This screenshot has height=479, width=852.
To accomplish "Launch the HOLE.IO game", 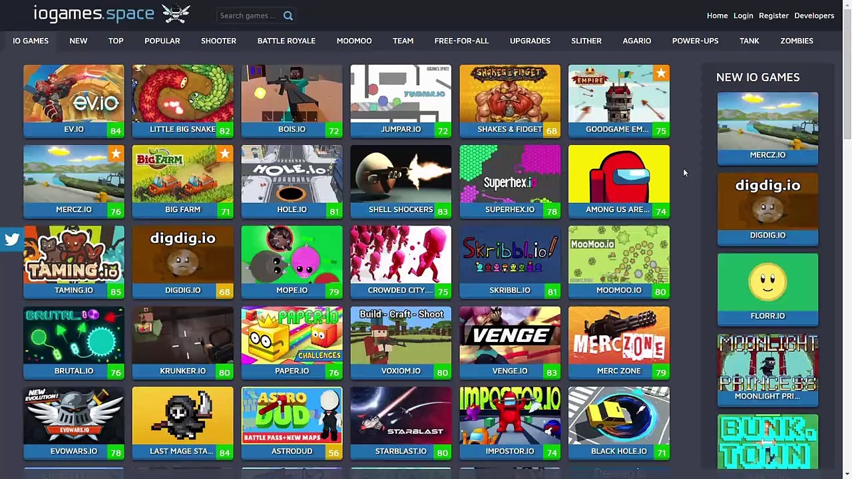I will [x=292, y=182].
